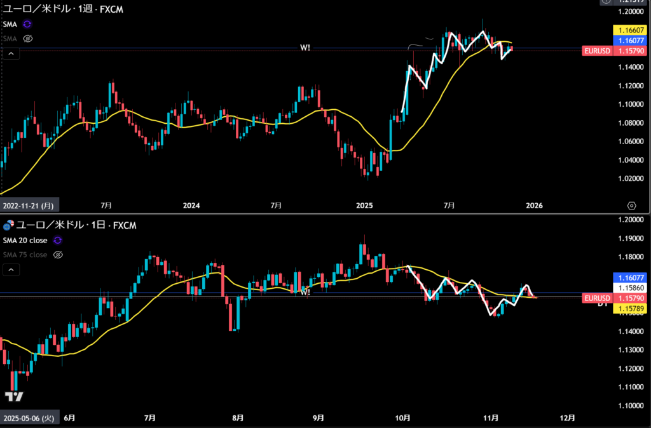This screenshot has width=651, height=428.
Task: Collapse the daily chart indicator legend
Action: click(x=11, y=270)
